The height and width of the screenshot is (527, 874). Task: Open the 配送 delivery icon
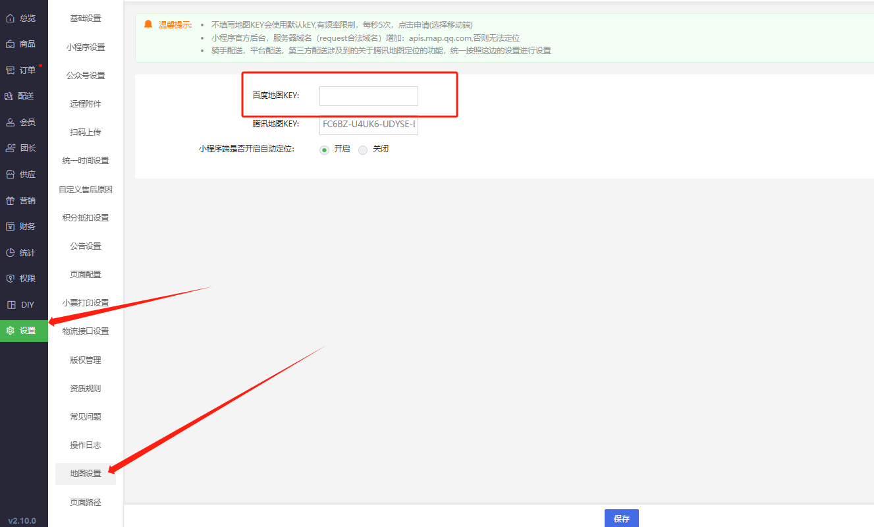tap(9, 96)
